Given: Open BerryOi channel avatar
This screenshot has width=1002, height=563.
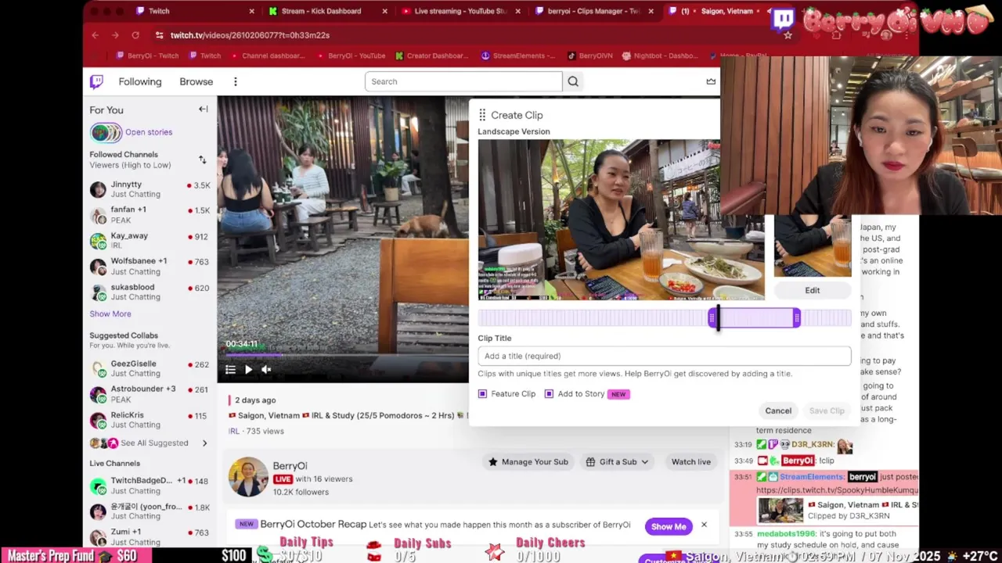Looking at the screenshot, I should coord(248,477).
